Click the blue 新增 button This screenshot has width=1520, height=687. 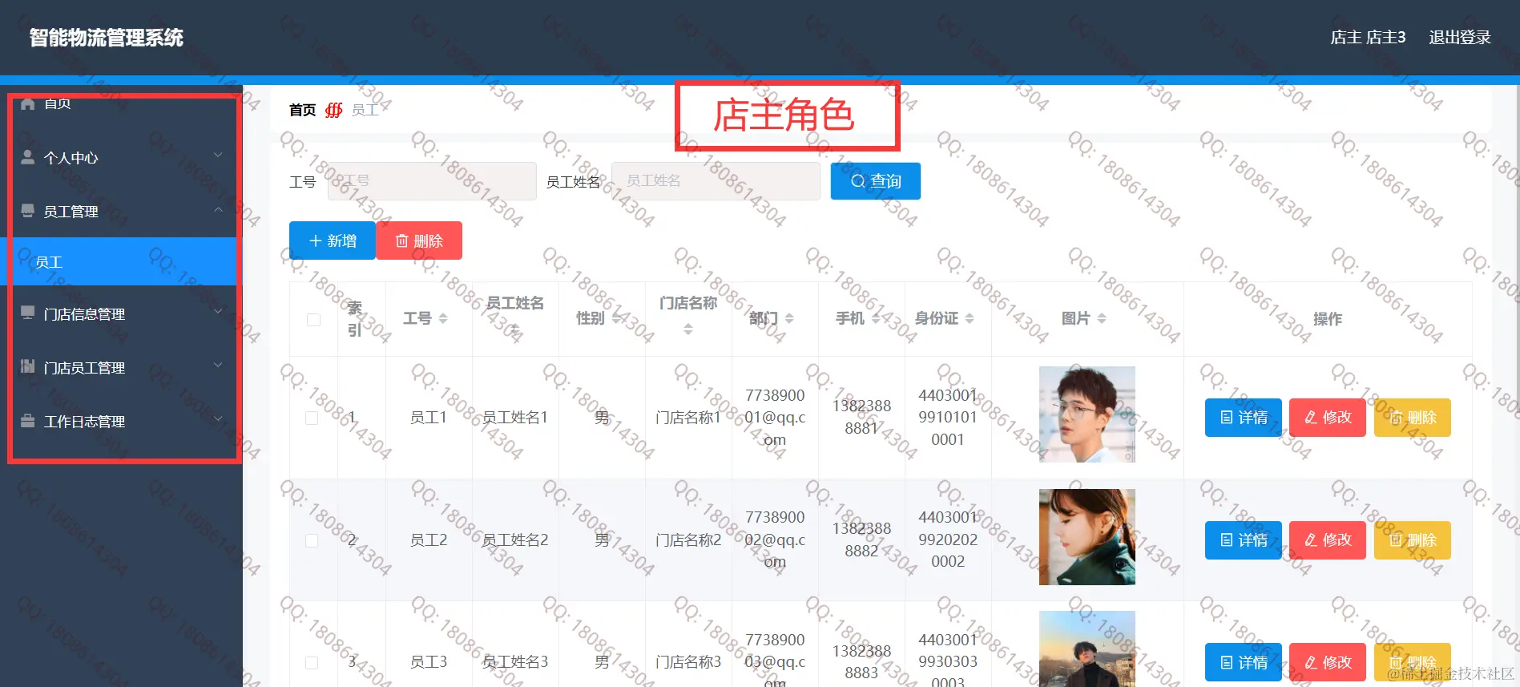pos(332,240)
